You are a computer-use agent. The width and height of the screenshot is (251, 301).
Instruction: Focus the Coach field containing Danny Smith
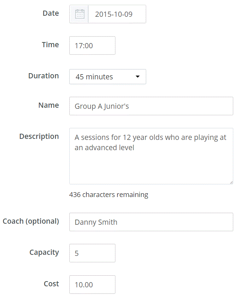151,222
